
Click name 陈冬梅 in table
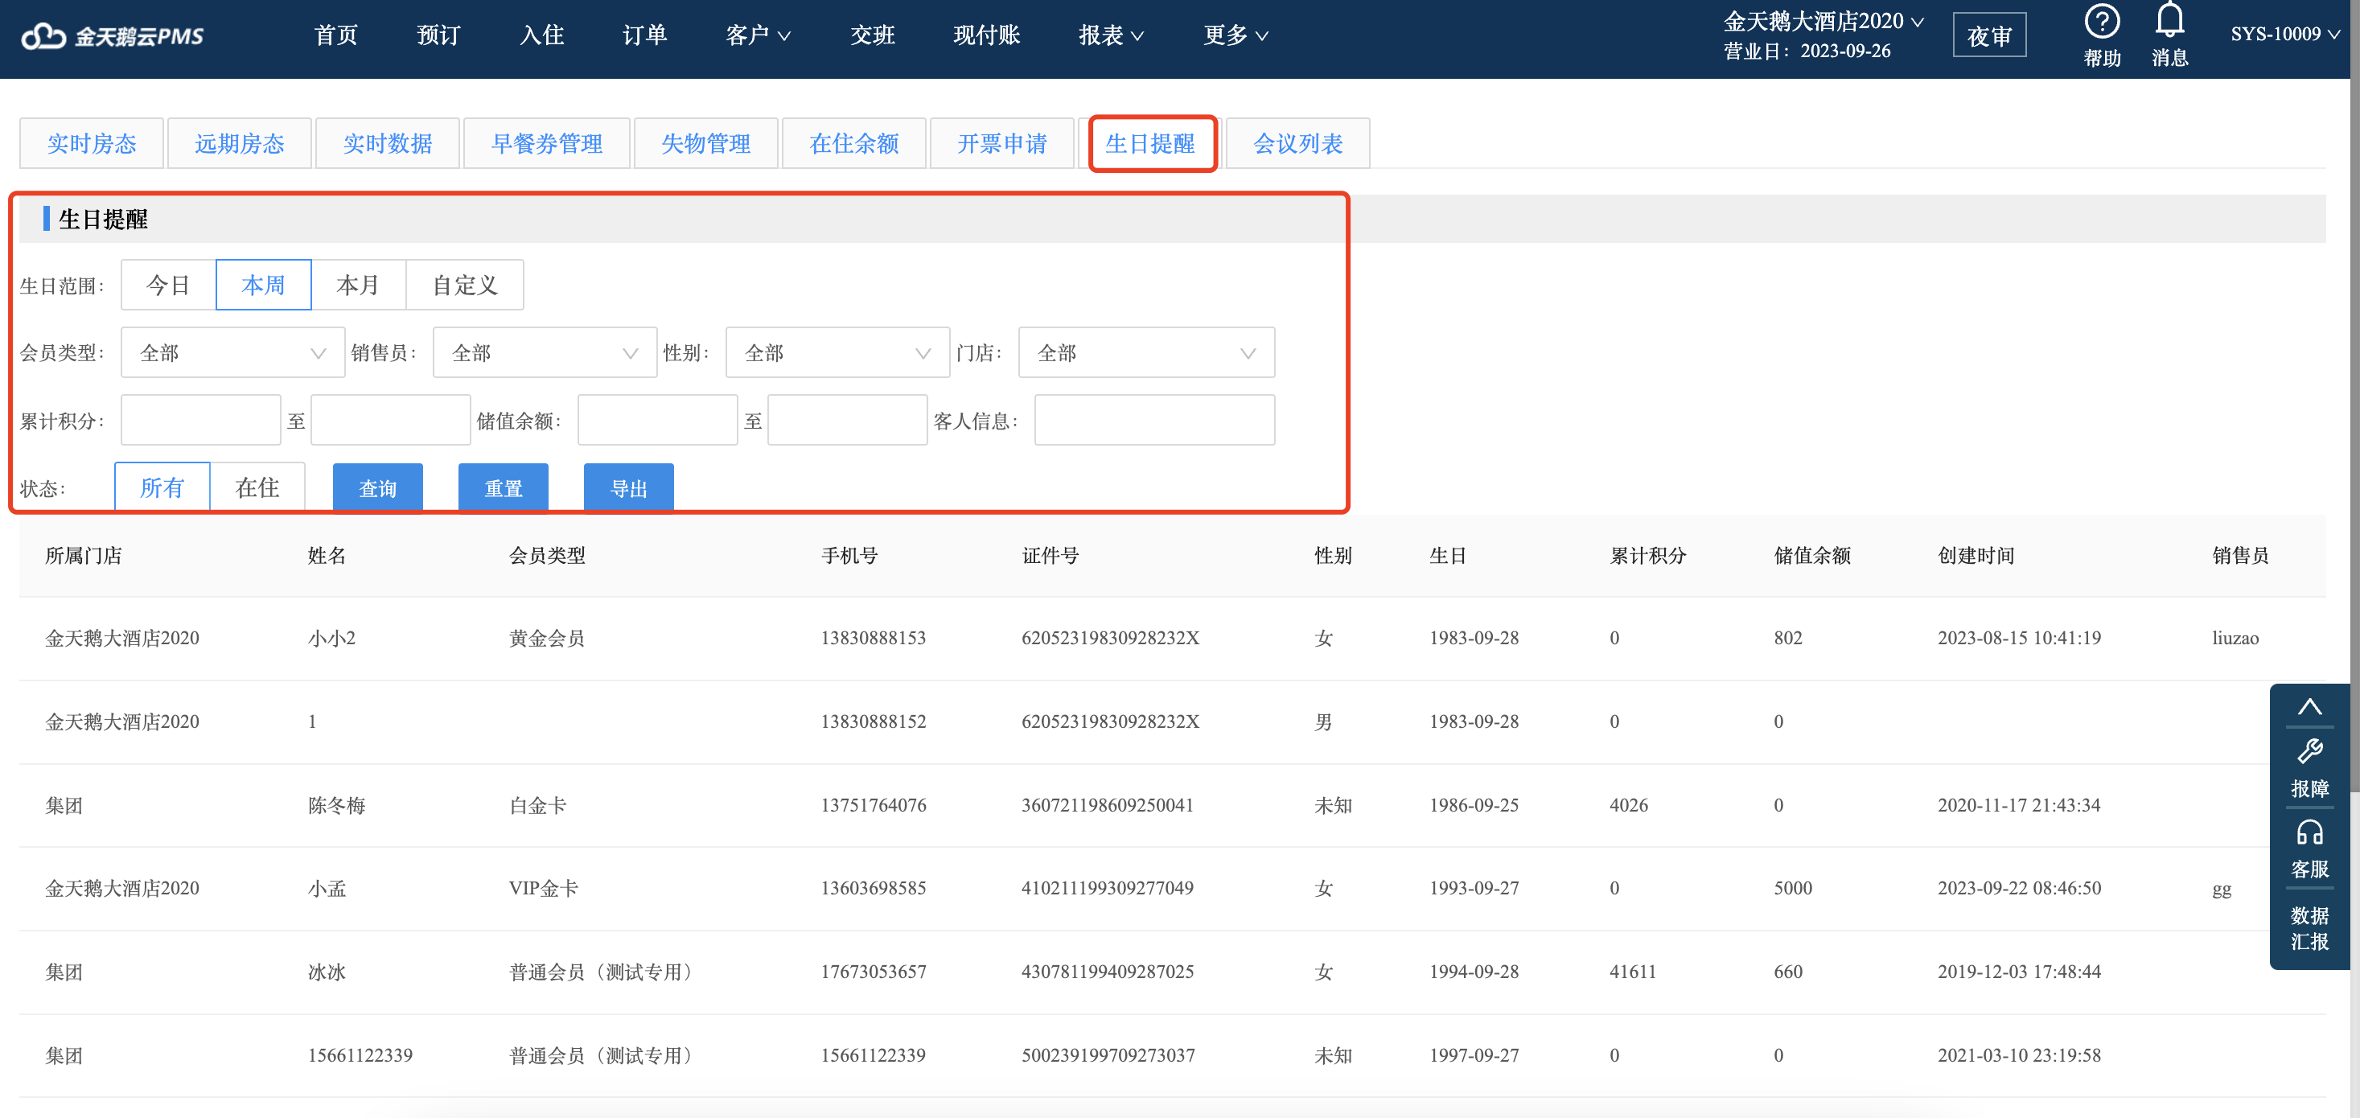click(336, 804)
